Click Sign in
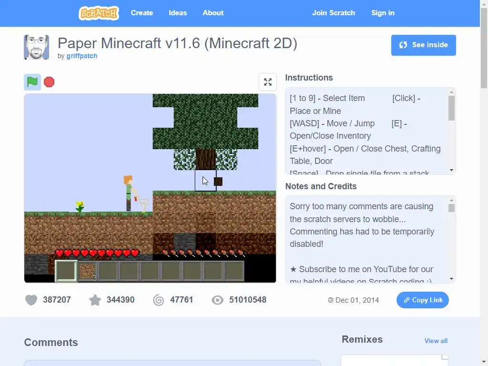This screenshot has width=488, height=366. pos(383,13)
